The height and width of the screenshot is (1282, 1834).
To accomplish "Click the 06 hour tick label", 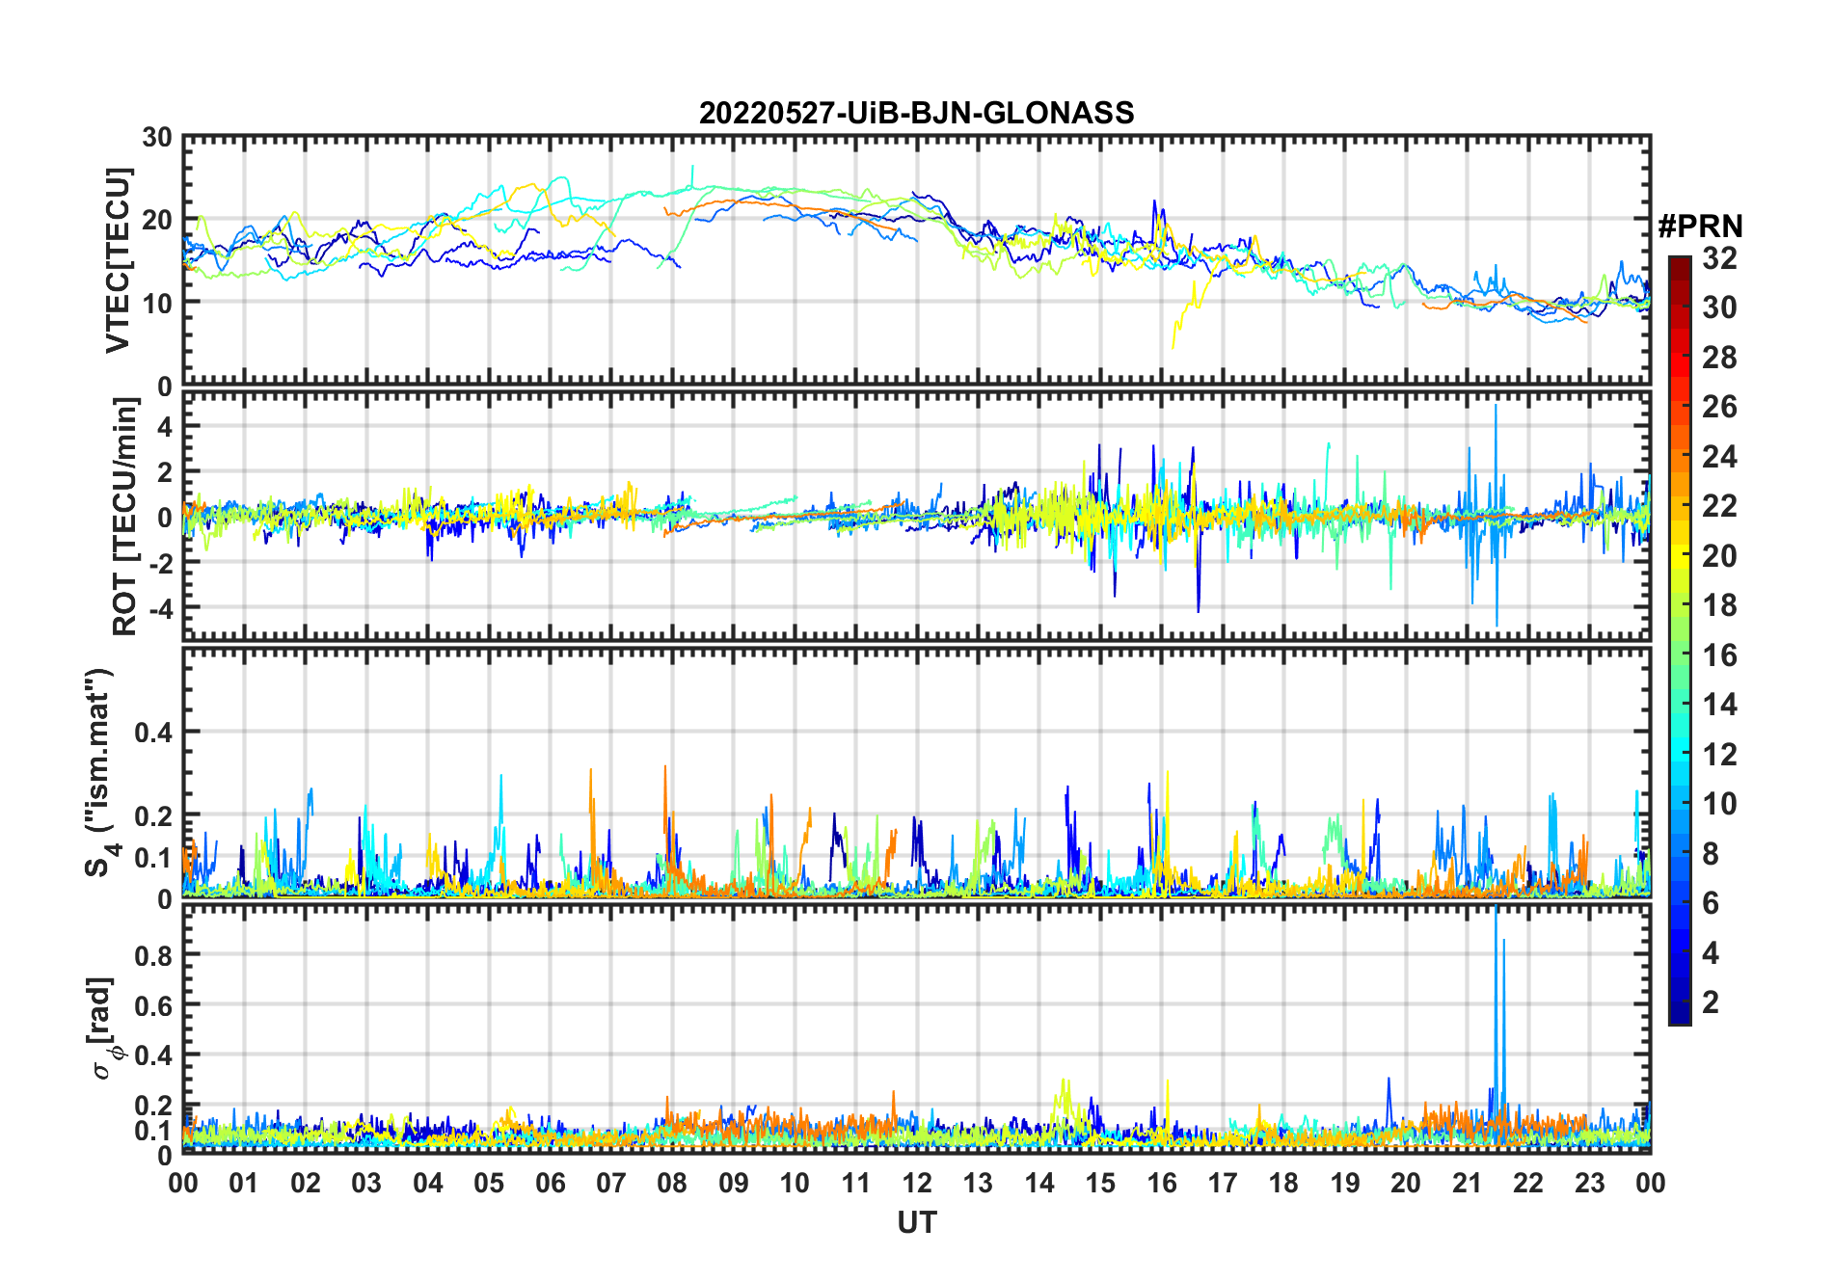I will click(550, 1183).
